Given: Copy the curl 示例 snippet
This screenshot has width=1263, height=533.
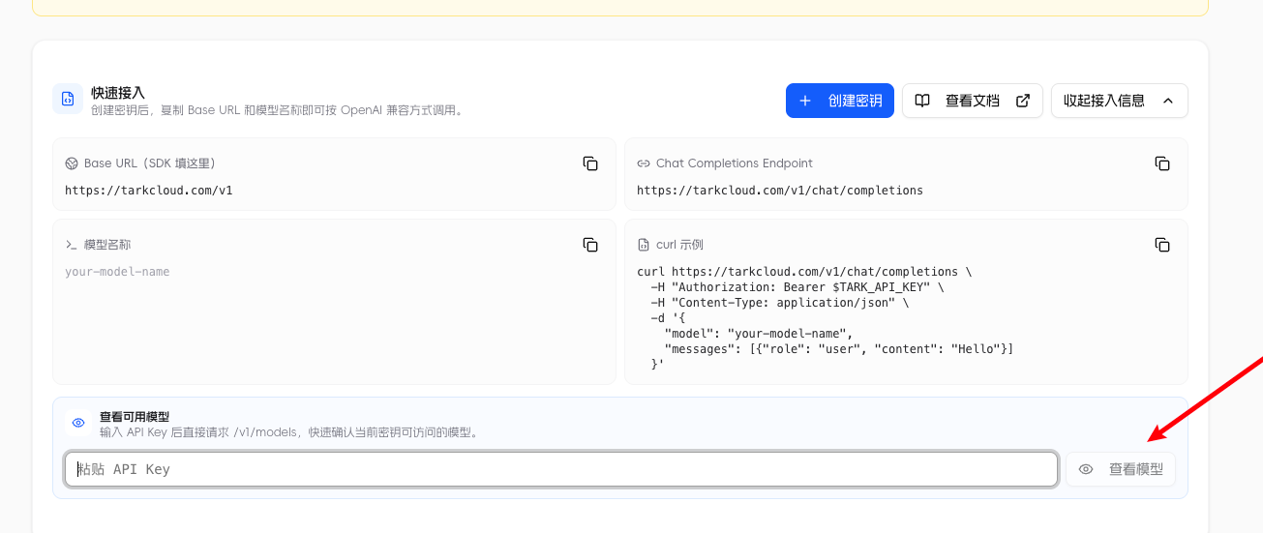Looking at the screenshot, I should pyautogui.click(x=1162, y=245).
